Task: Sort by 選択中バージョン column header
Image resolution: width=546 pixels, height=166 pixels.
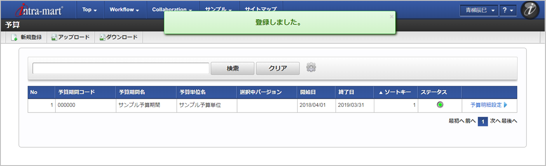Action: coord(267,92)
